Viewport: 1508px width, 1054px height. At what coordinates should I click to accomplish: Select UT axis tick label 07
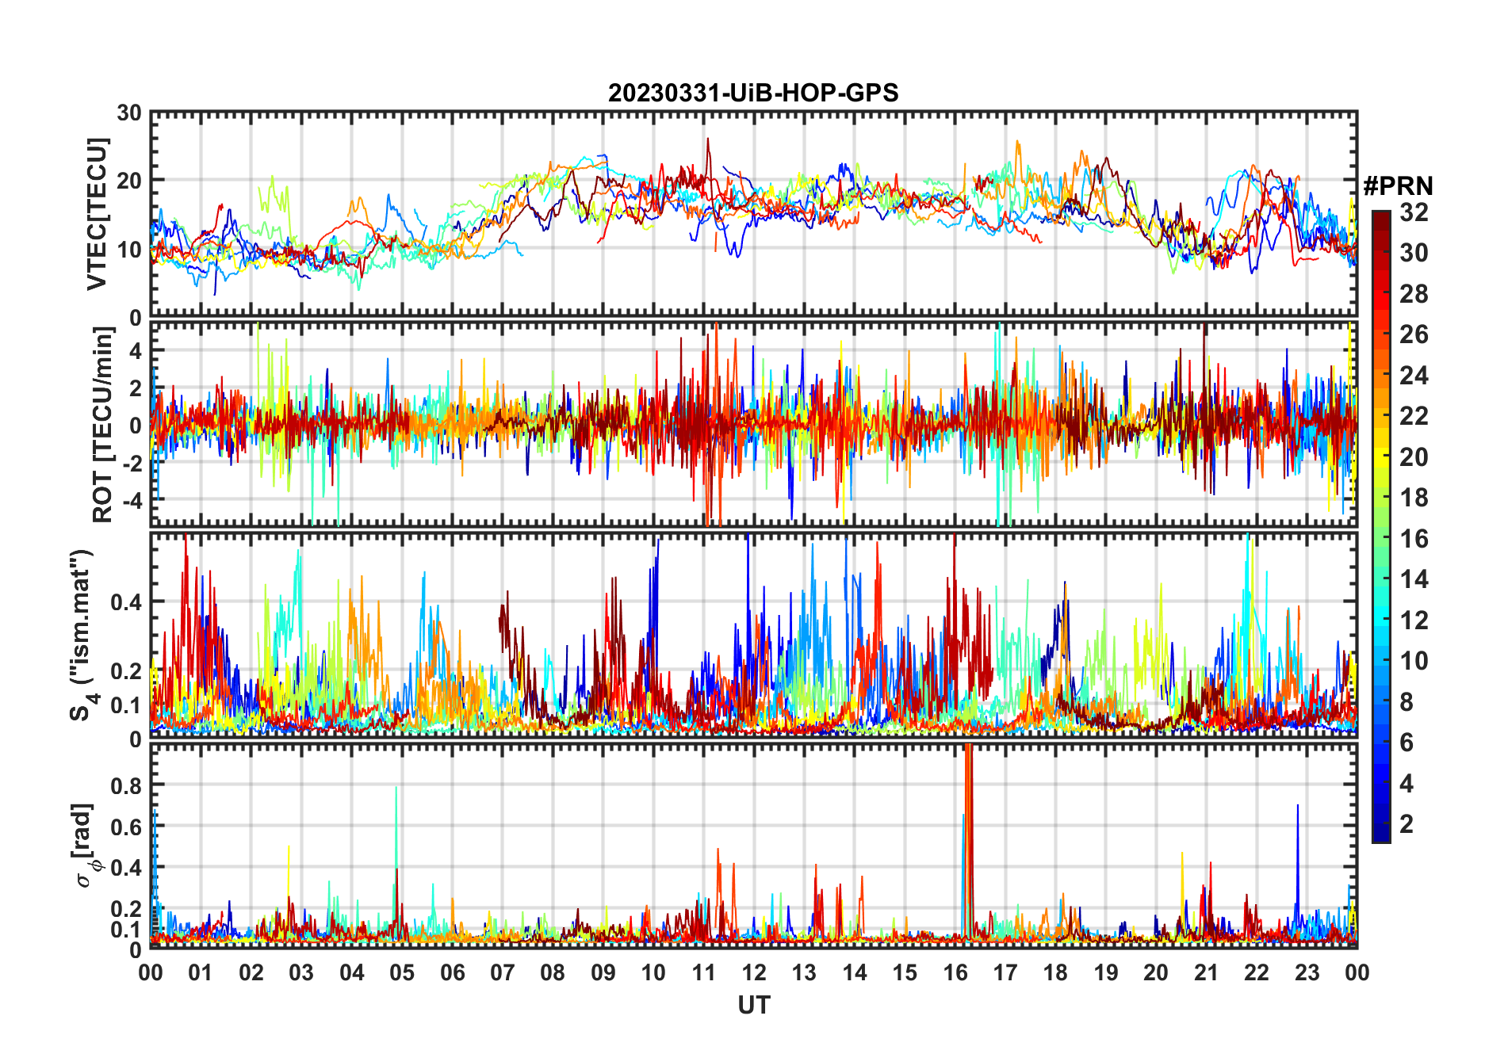(503, 972)
